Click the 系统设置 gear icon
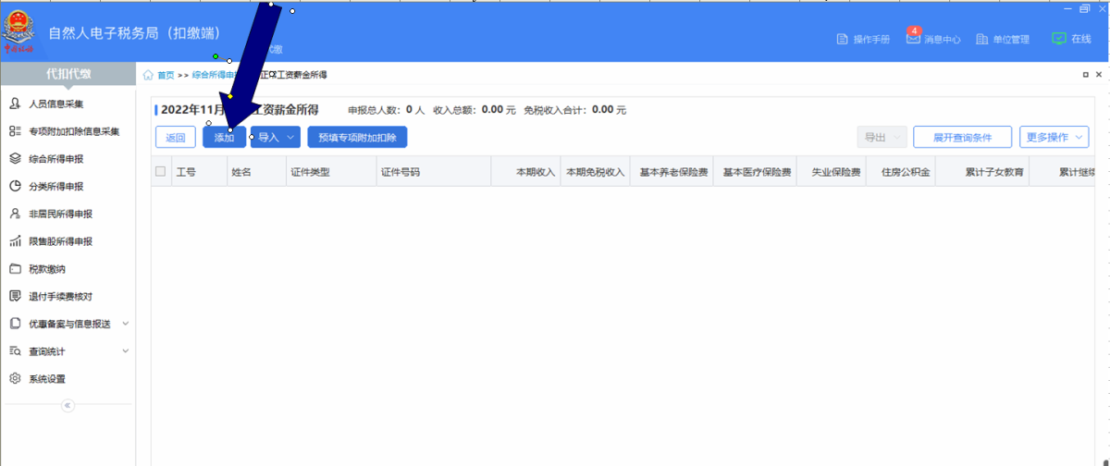 15,379
